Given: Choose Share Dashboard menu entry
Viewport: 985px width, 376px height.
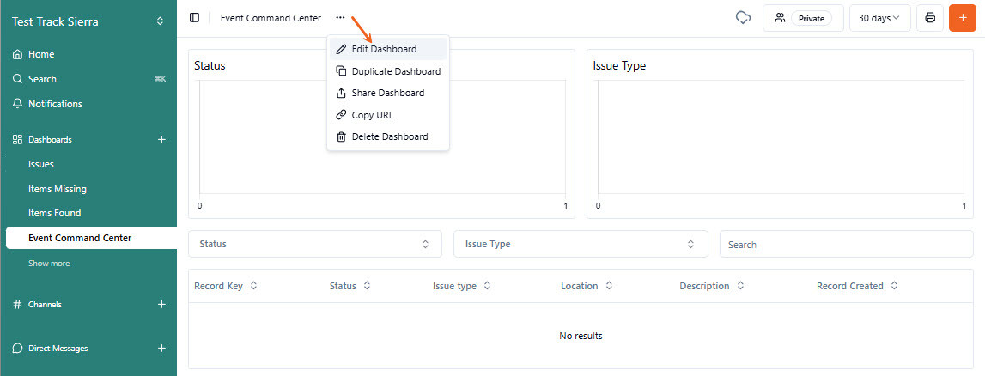Looking at the screenshot, I should tap(388, 93).
